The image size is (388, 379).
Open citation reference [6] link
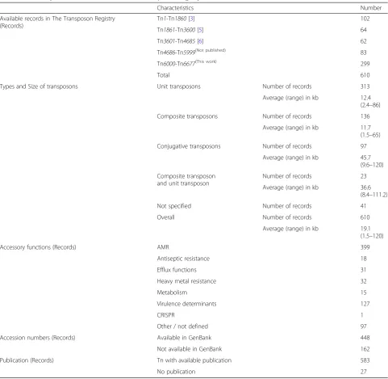200,41
